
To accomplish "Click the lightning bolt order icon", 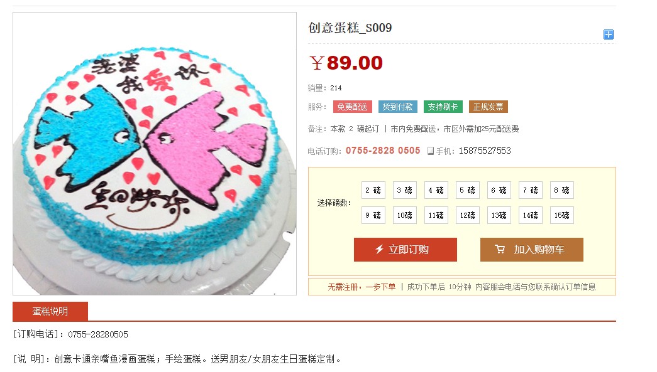I will point(379,250).
